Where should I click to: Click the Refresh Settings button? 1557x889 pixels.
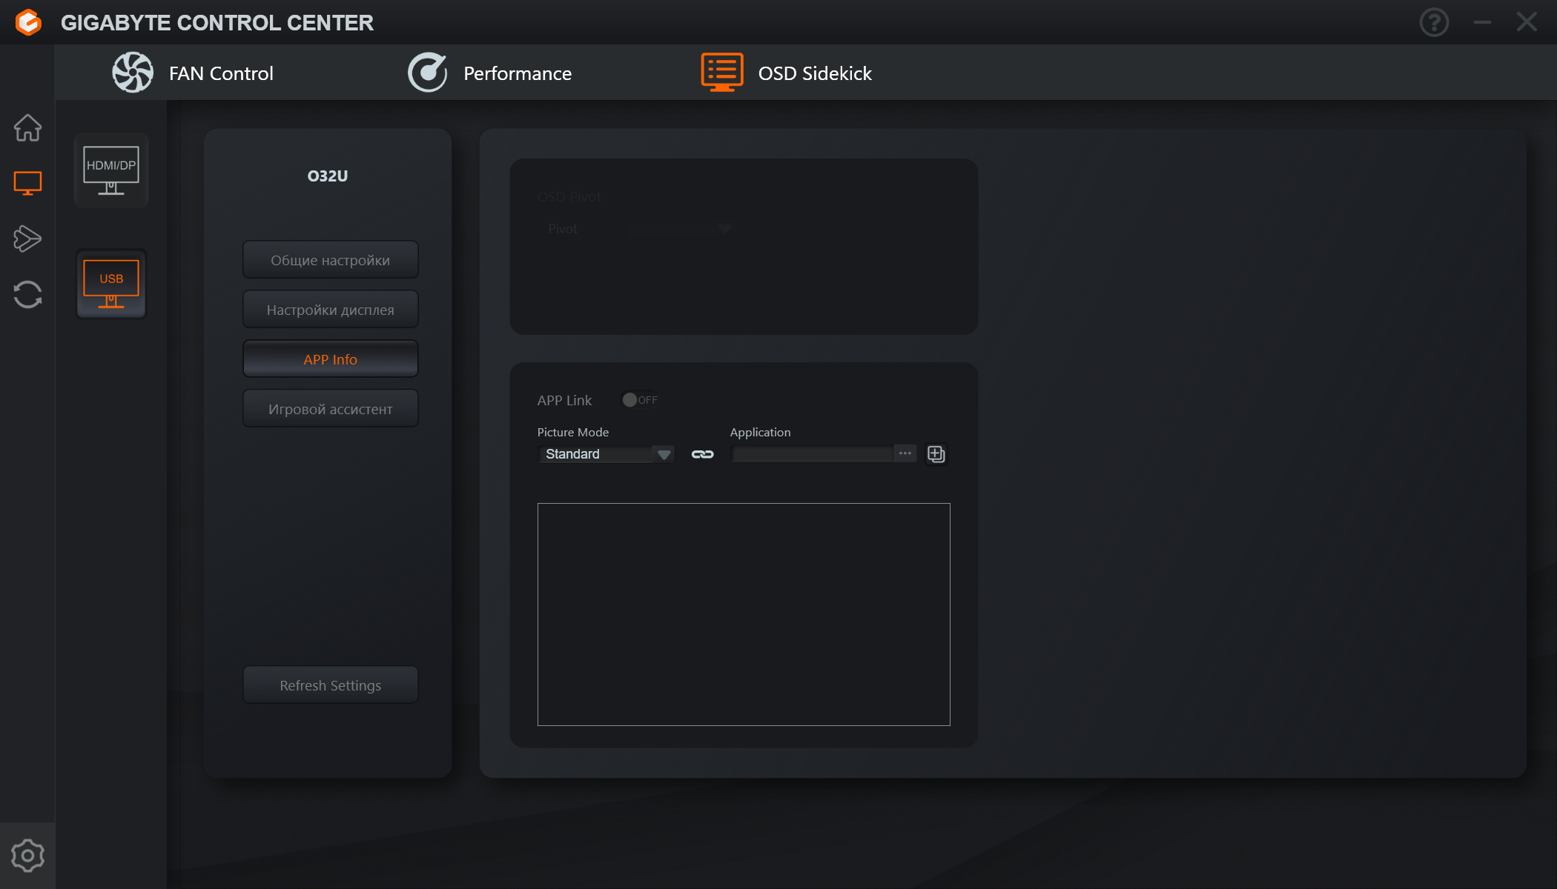(330, 685)
